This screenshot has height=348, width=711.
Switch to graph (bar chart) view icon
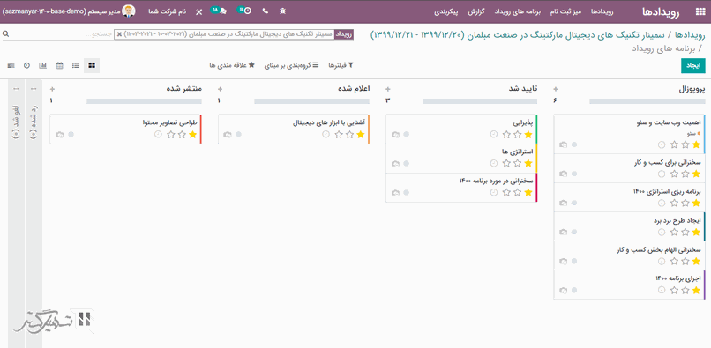(43, 66)
